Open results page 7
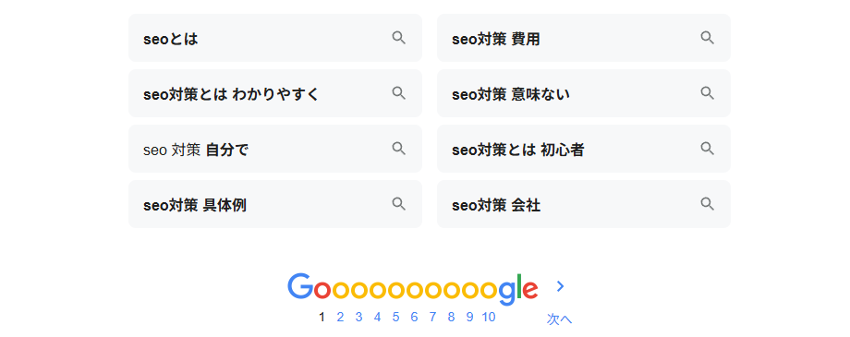The height and width of the screenshot is (337, 850). tap(432, 317)
